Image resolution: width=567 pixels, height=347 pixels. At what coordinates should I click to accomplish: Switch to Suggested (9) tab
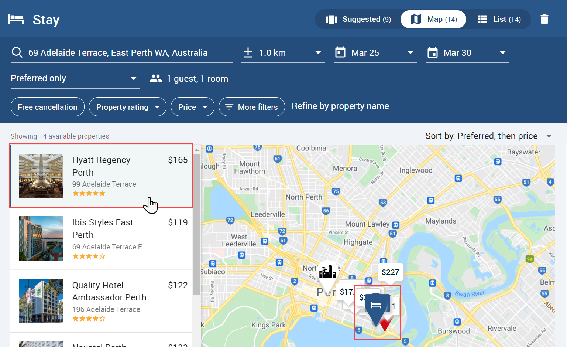pyautogui.click(x=358, y=19)
